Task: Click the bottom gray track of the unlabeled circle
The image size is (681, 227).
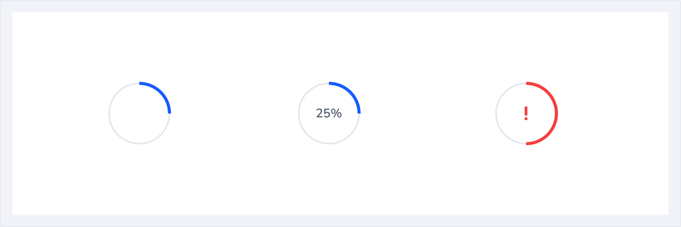Action: (x=139, y=144)
